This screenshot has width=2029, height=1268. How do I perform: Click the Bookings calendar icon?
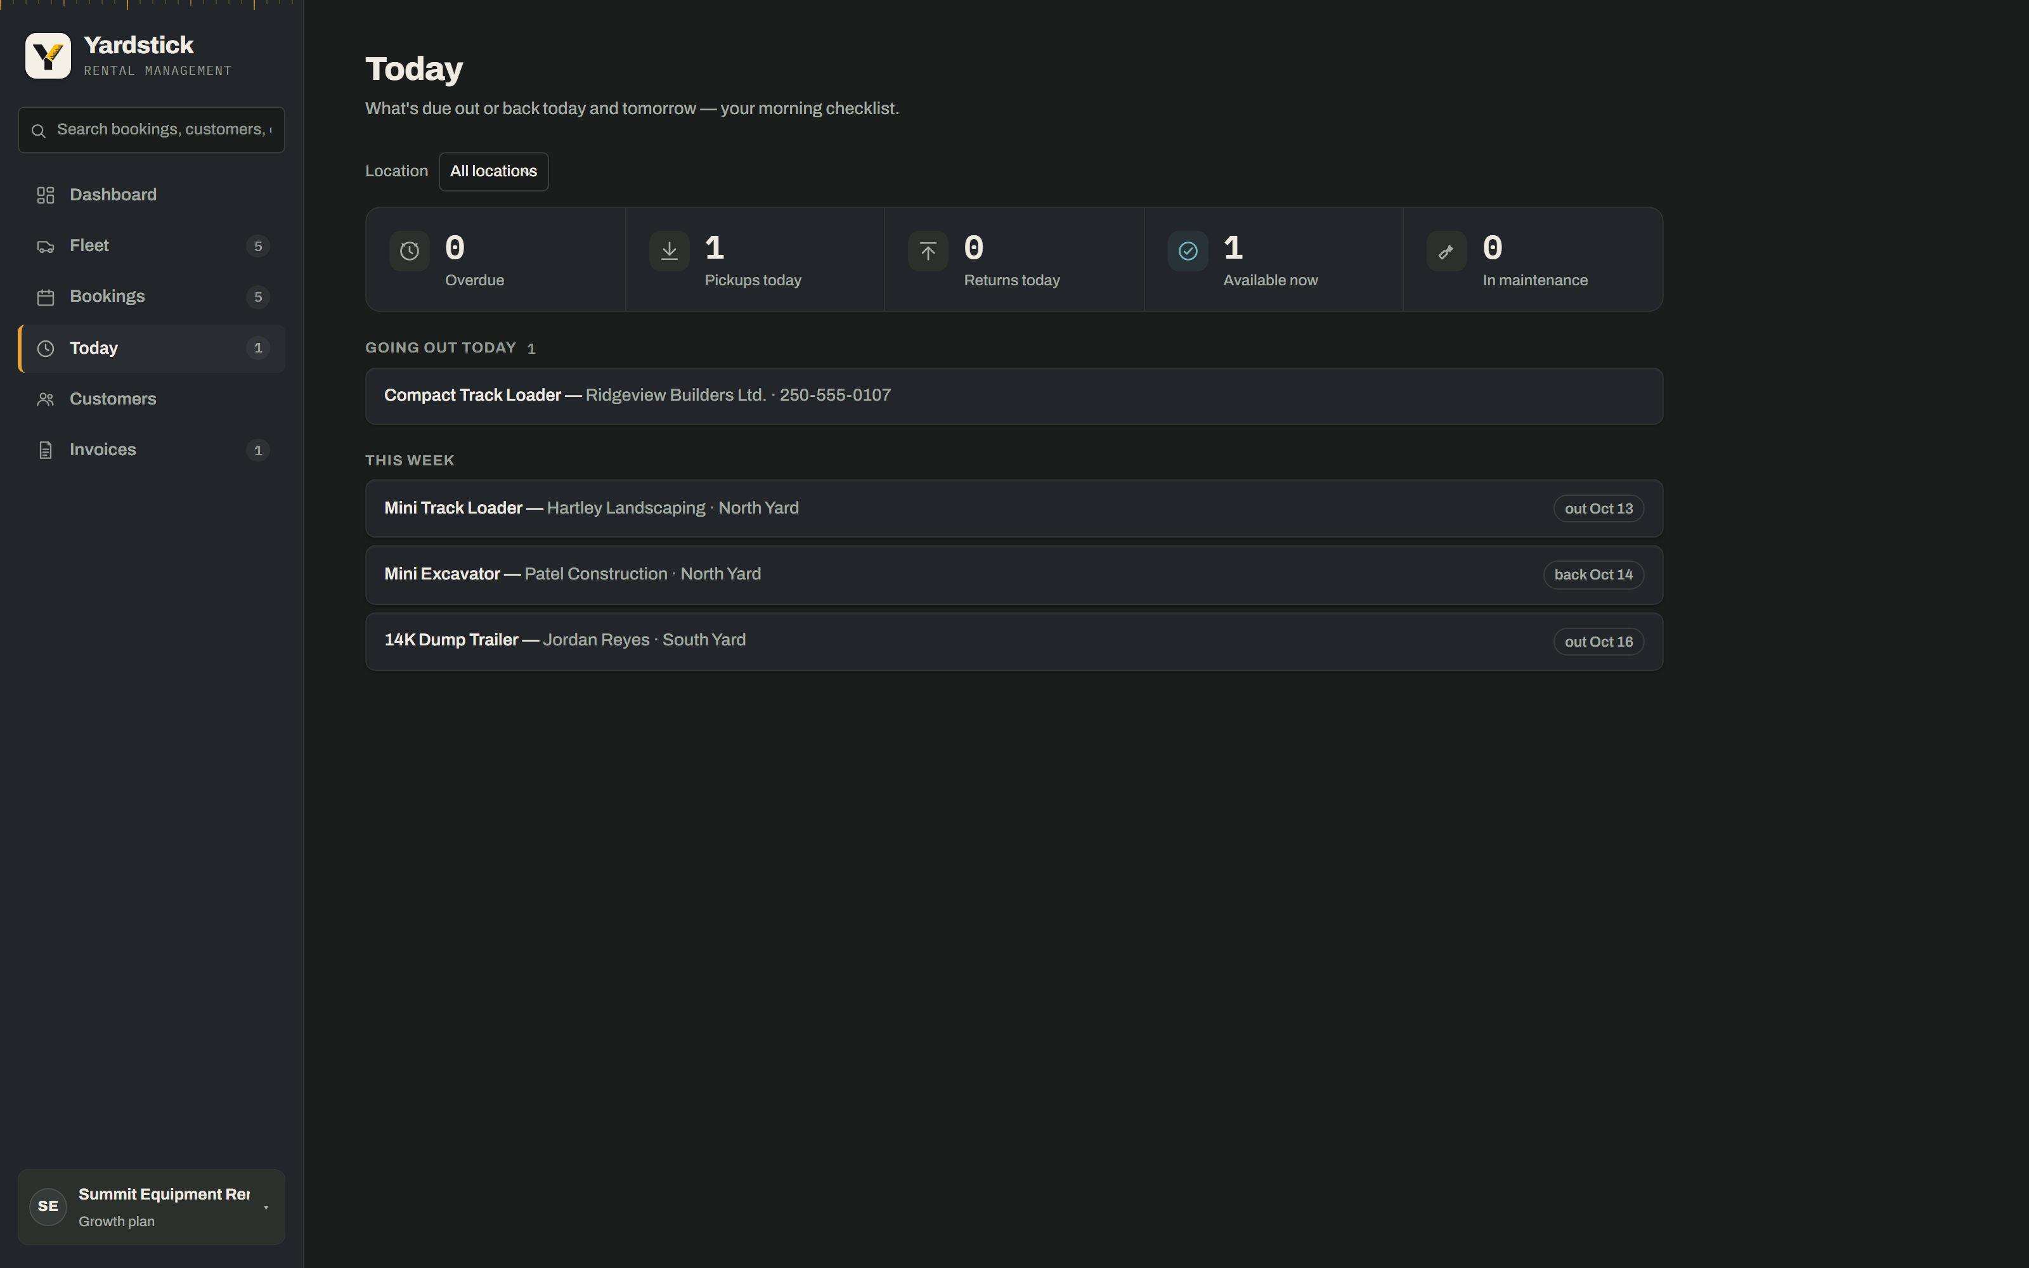(x=45, y=298)
